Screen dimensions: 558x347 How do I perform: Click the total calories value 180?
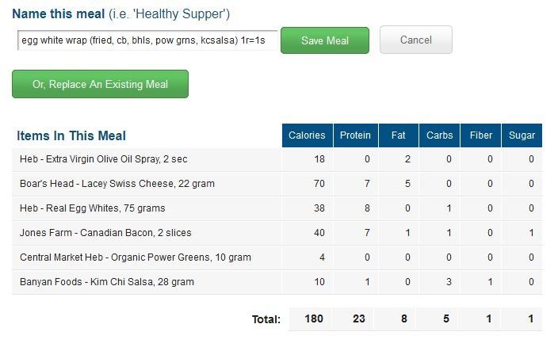click(314, 318)
